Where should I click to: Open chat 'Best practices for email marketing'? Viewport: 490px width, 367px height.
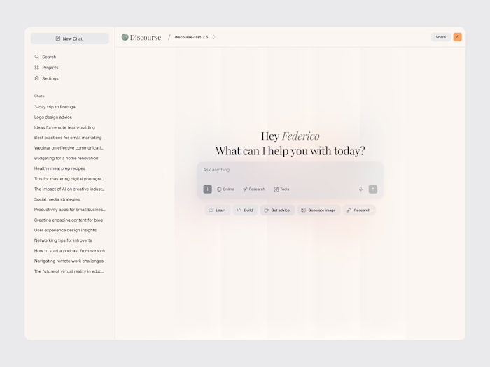(x=68, y=138)
